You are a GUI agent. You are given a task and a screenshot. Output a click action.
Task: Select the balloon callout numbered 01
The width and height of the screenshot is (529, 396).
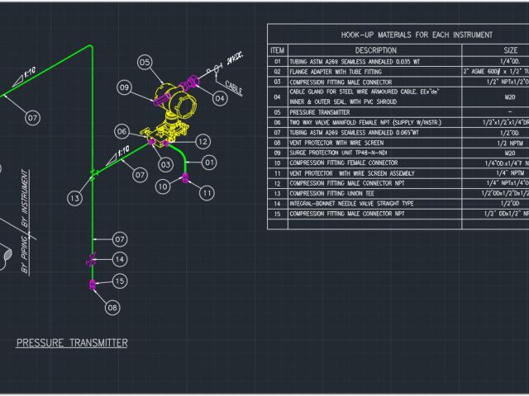(210, 163)
